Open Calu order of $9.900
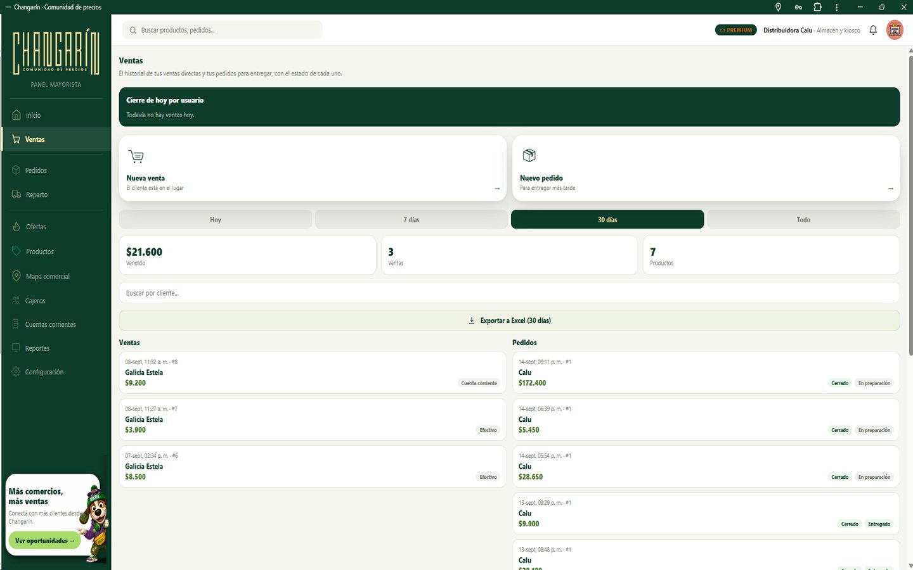The image size is (913, 570). coord(706,513)
